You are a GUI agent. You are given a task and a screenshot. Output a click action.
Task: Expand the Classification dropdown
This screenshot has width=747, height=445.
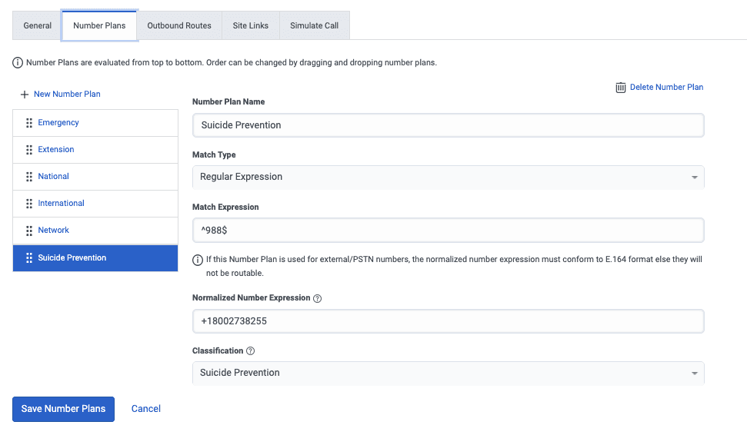point(448,373)
